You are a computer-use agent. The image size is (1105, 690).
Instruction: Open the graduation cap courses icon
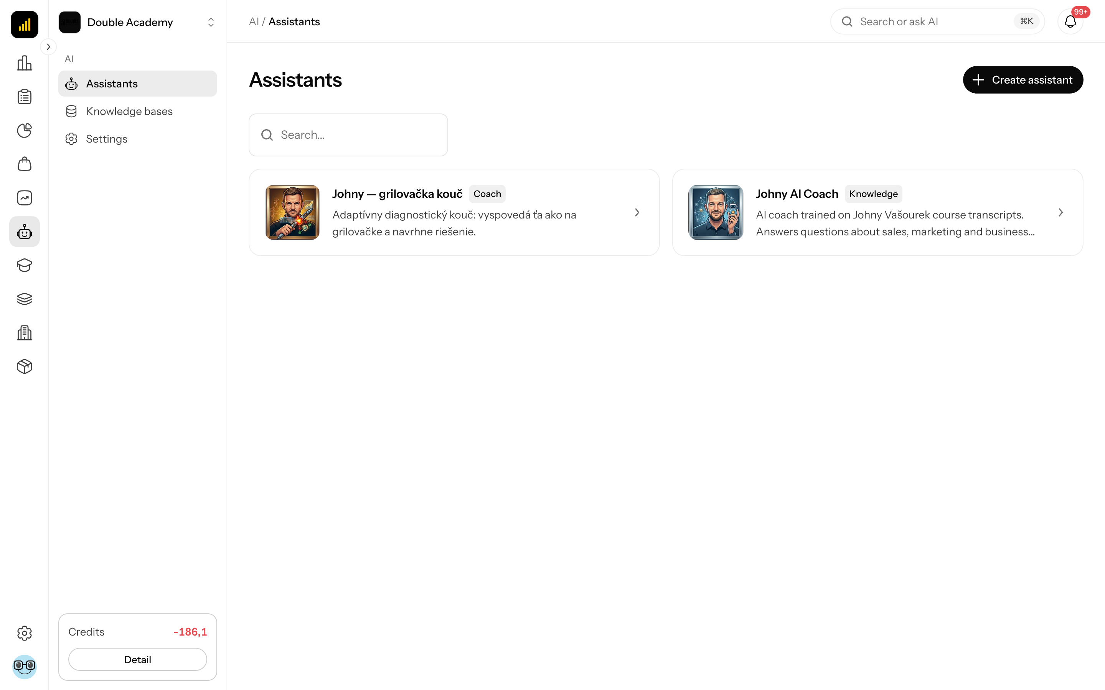(25, 266)
